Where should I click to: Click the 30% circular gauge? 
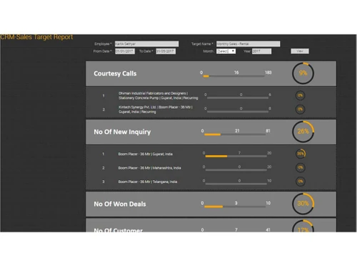tap(303, 204)
